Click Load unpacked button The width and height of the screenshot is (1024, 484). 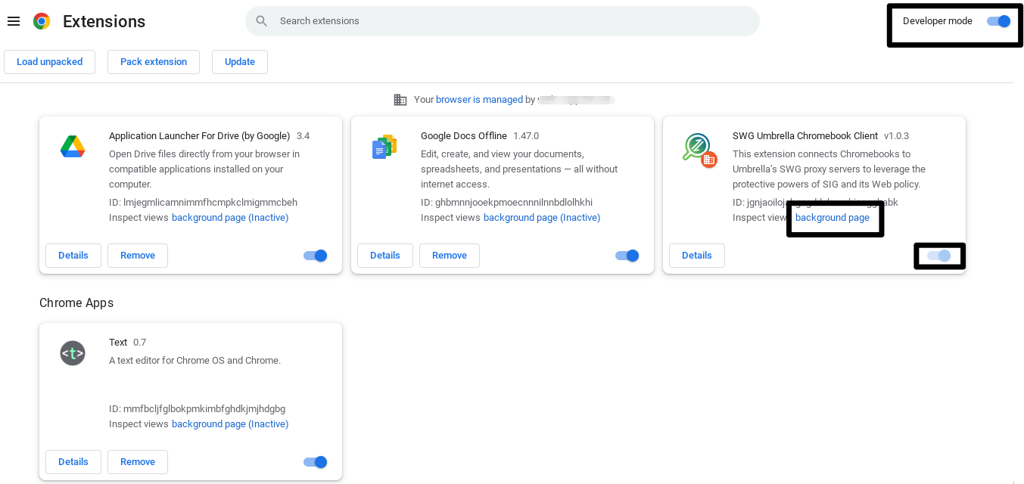(50, 62)
